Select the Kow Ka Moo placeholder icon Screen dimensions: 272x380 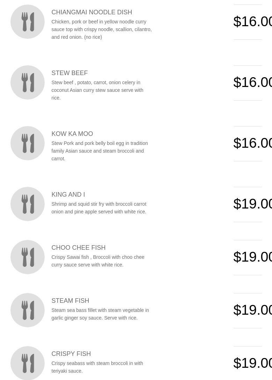[x=28, y=143]
